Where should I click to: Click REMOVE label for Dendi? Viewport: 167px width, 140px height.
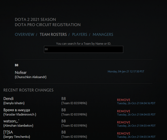[x=123, y=100]
